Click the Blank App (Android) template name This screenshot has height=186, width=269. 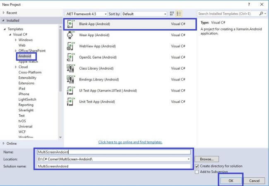[x=94, y=24]
